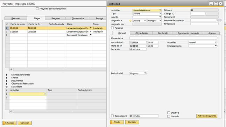Switch to the first Resumen tab in Proyecto
Screen dimensions: 226x127
coord(16,18)
